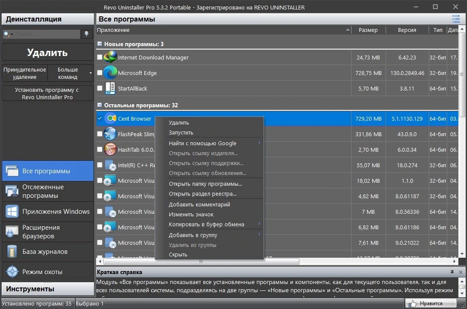This screenshot has width=467, height=309.
Task: Click the search magnifier icon
Action: click(x=6, y=34)
